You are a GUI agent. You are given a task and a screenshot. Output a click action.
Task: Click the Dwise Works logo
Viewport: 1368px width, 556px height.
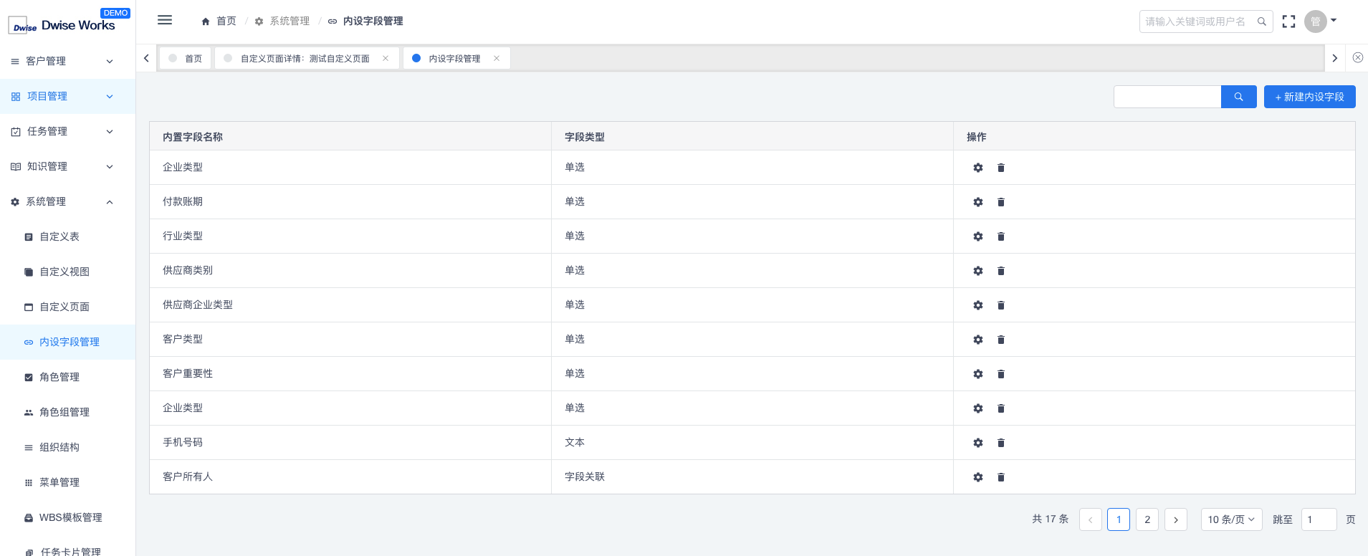pos(62,25)
